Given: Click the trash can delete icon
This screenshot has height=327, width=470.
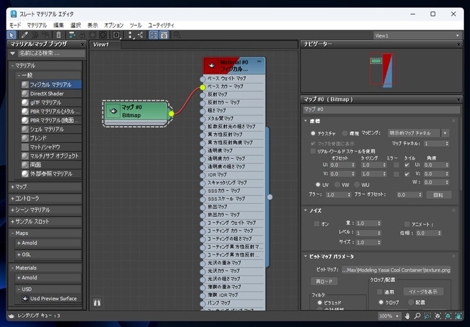Looking at the screenshot, I should pos(59,35).
